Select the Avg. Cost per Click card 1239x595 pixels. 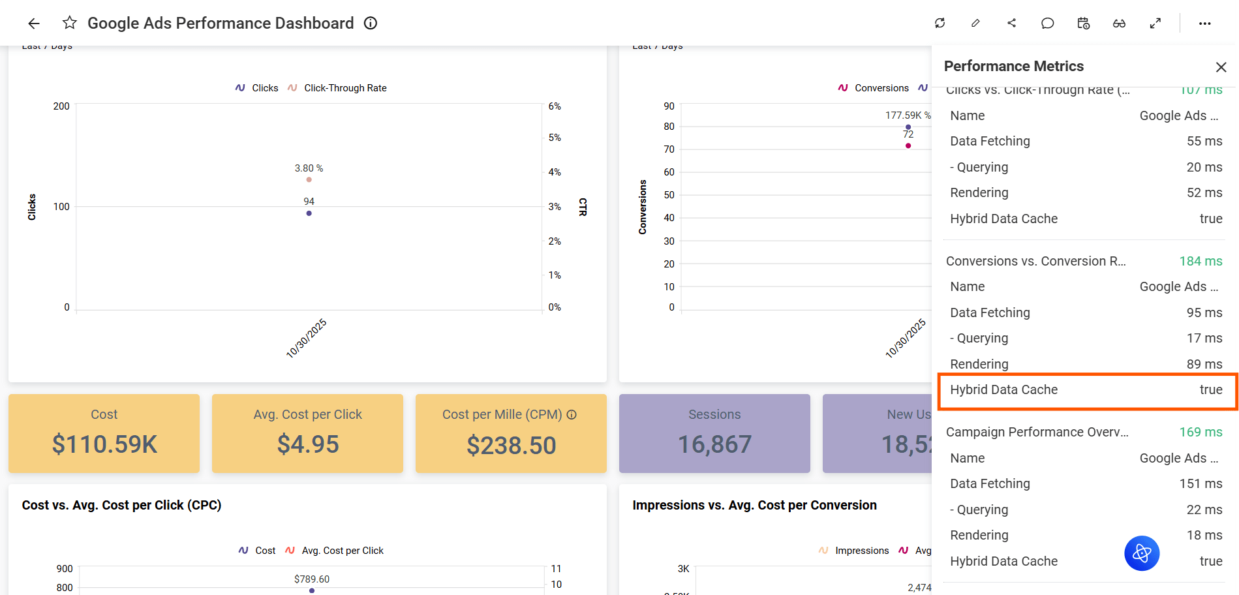tap(307, 433)
